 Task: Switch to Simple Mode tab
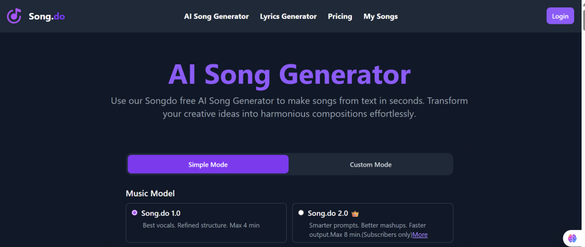[208, 164]
